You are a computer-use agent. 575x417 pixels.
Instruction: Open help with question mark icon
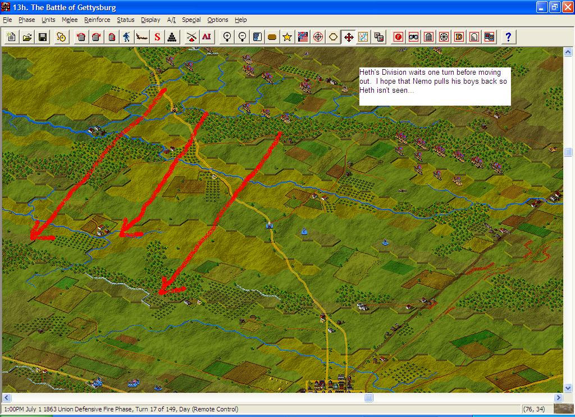508,37
